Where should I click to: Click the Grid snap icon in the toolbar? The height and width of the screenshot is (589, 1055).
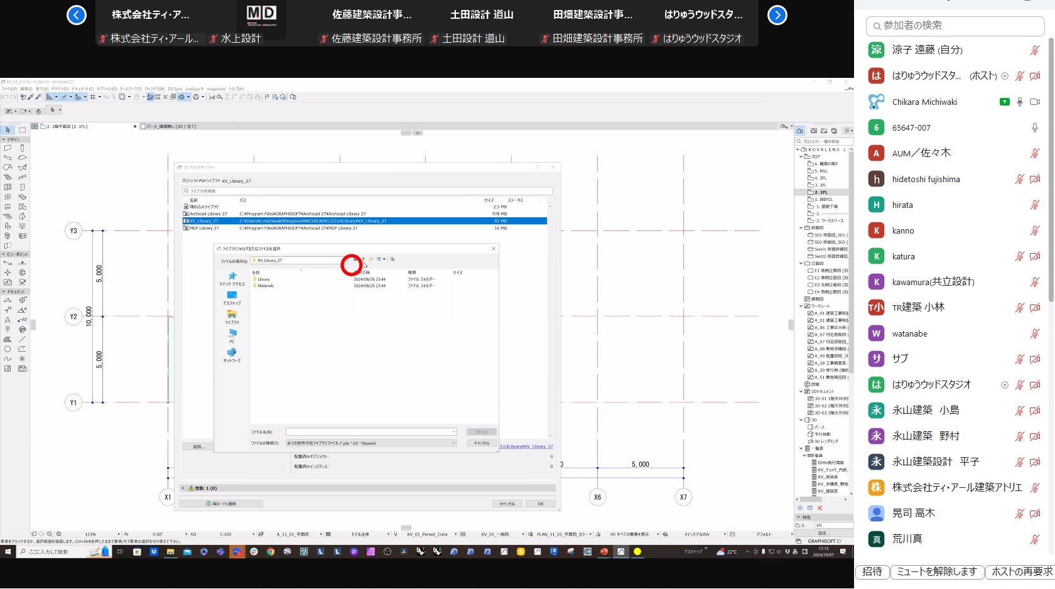tap(92, 97)
